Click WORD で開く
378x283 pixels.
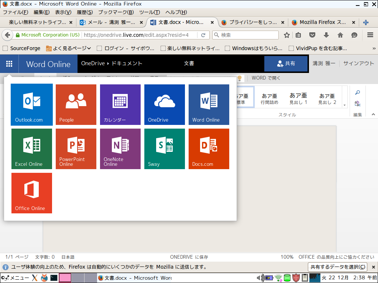(266, 78)
